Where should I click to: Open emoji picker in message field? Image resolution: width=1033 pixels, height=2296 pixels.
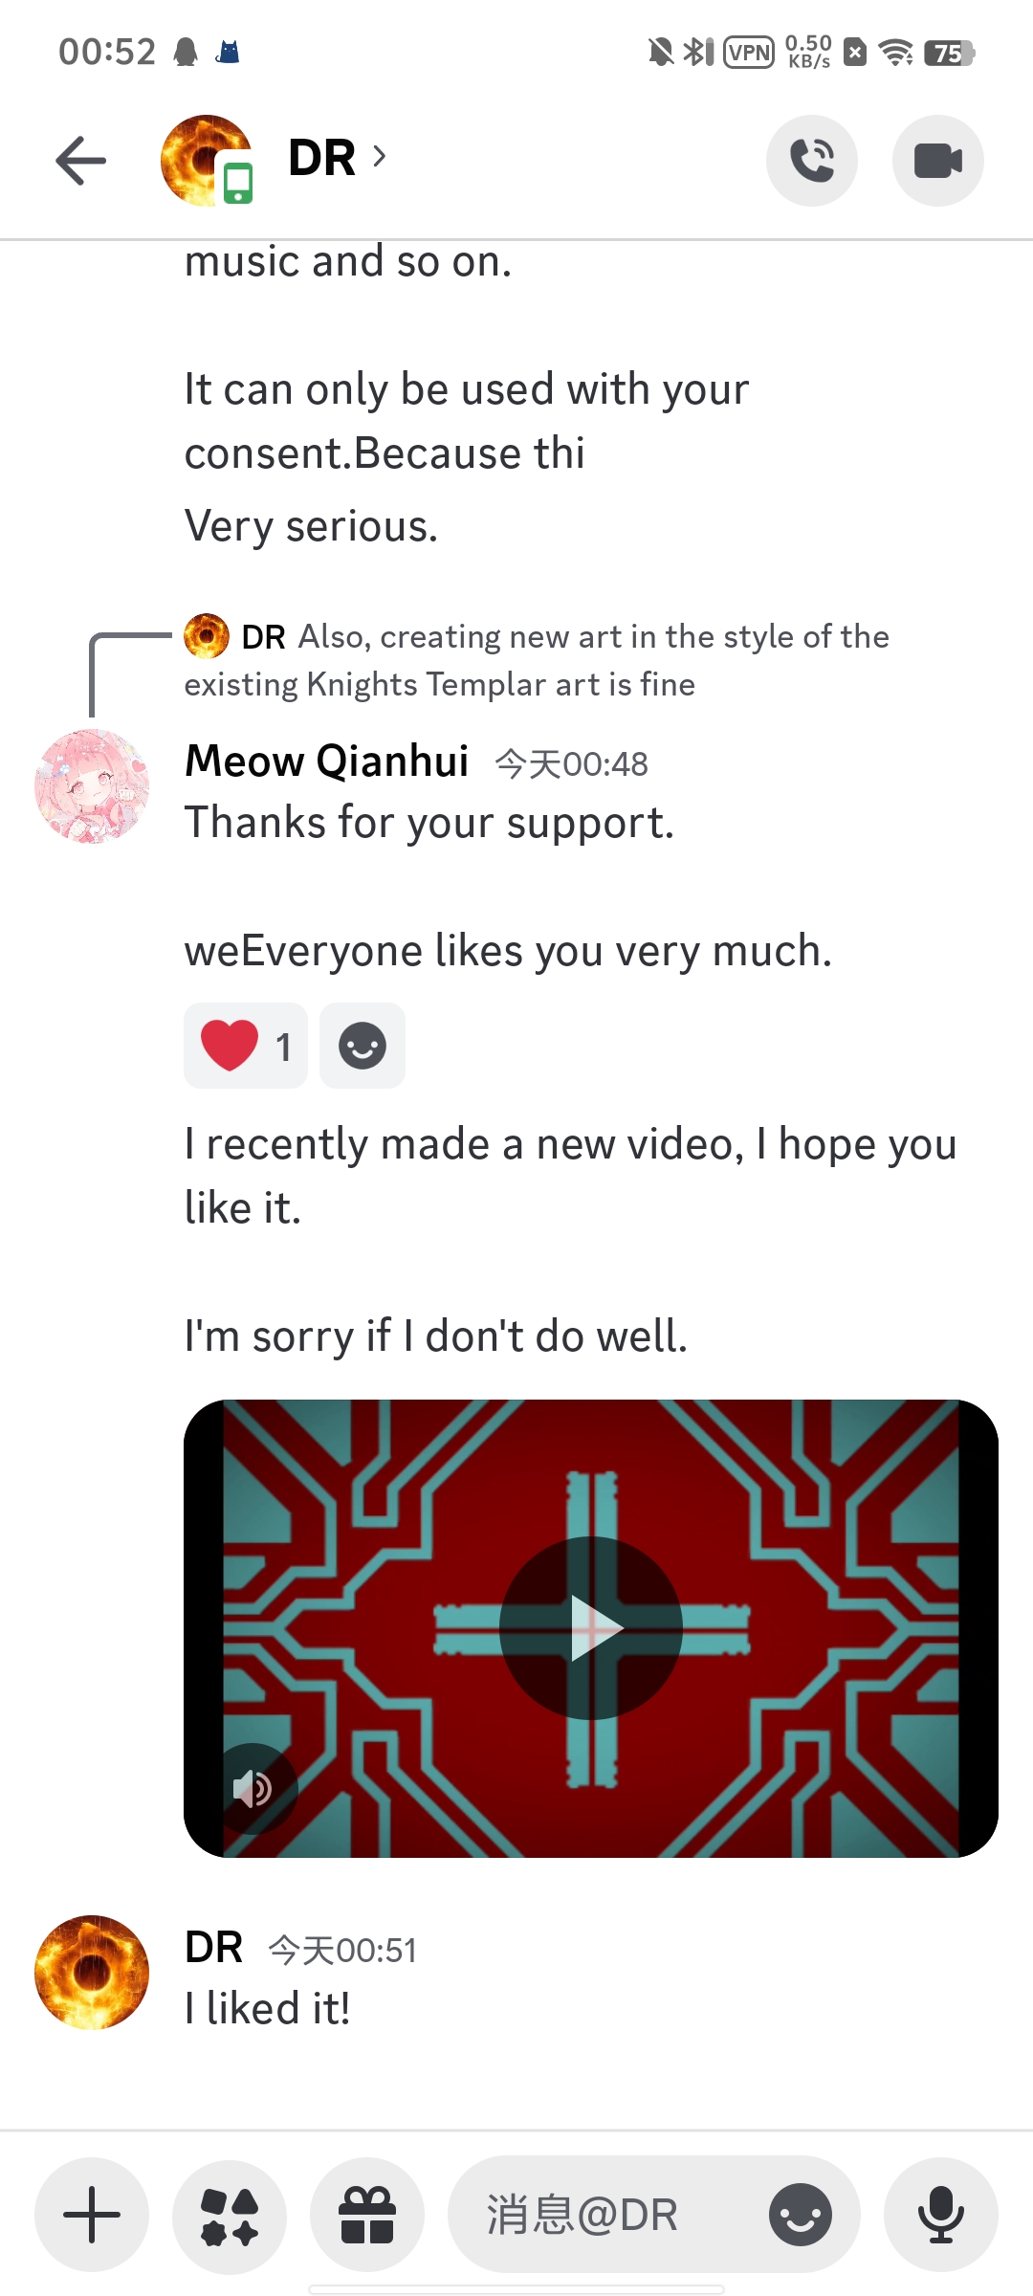tap(801, 2215)
